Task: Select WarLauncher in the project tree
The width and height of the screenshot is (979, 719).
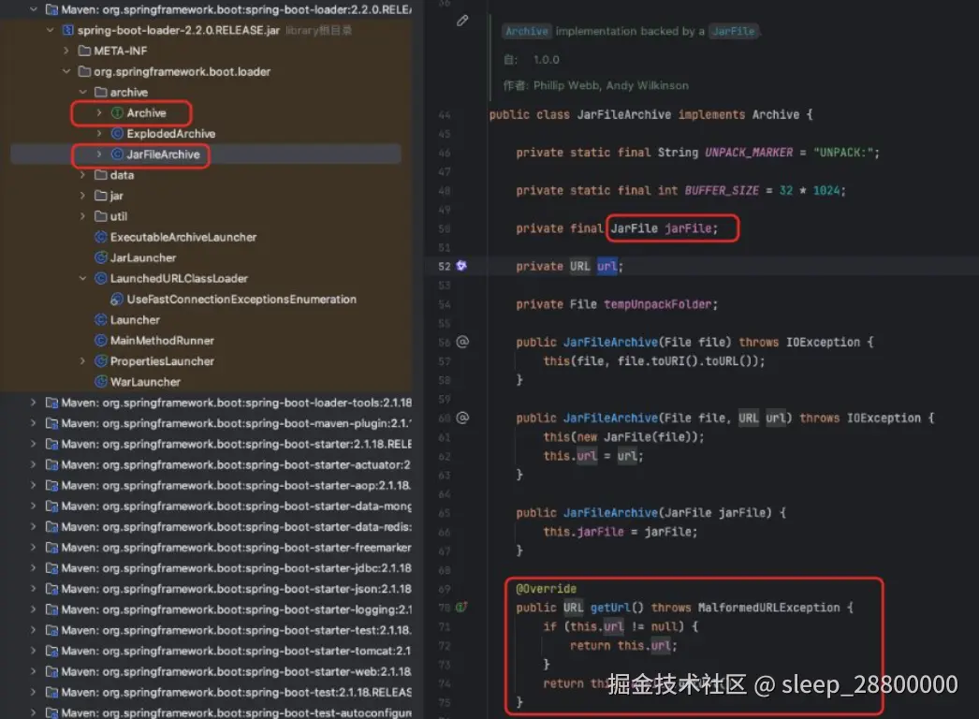Action: [145, 382]
